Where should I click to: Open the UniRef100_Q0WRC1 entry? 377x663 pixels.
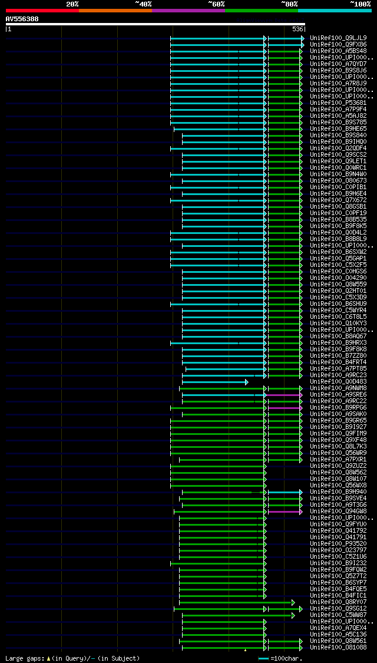coord(338,168)
